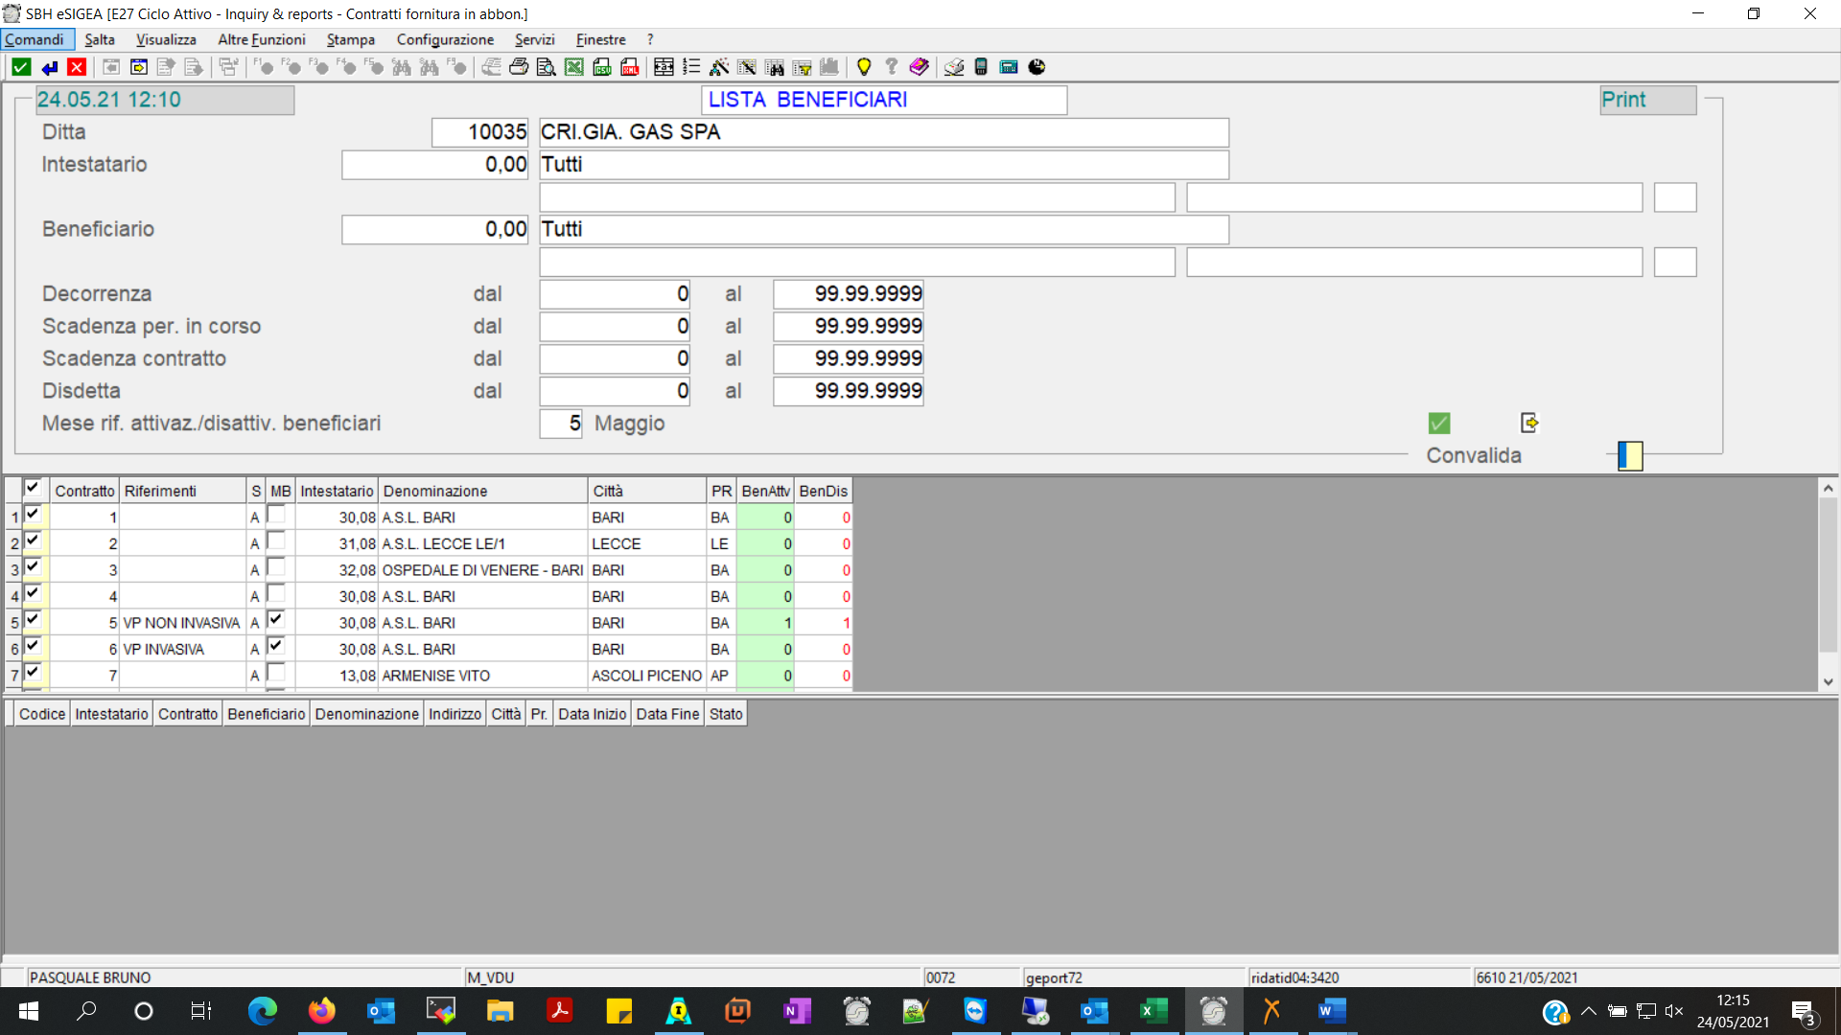The width and height of the screenshot is (1841, 1035).
Task: Click the green Convalida checkmark icon
Action: tap(1438, 423)
